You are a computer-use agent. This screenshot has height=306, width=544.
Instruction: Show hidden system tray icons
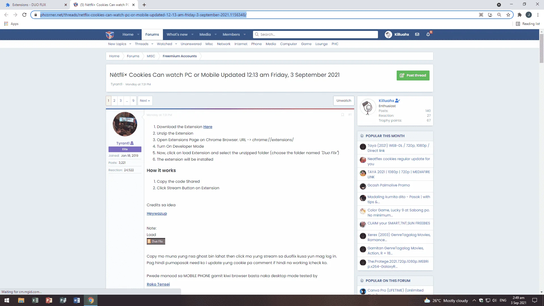(474, 300)
